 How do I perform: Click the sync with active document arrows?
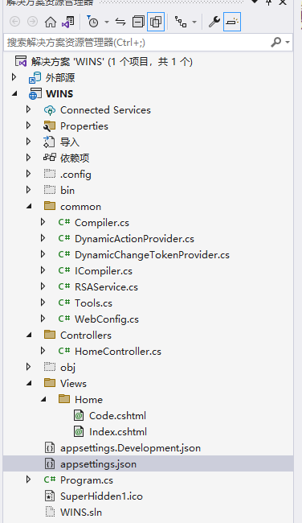(x=120, y=22)
